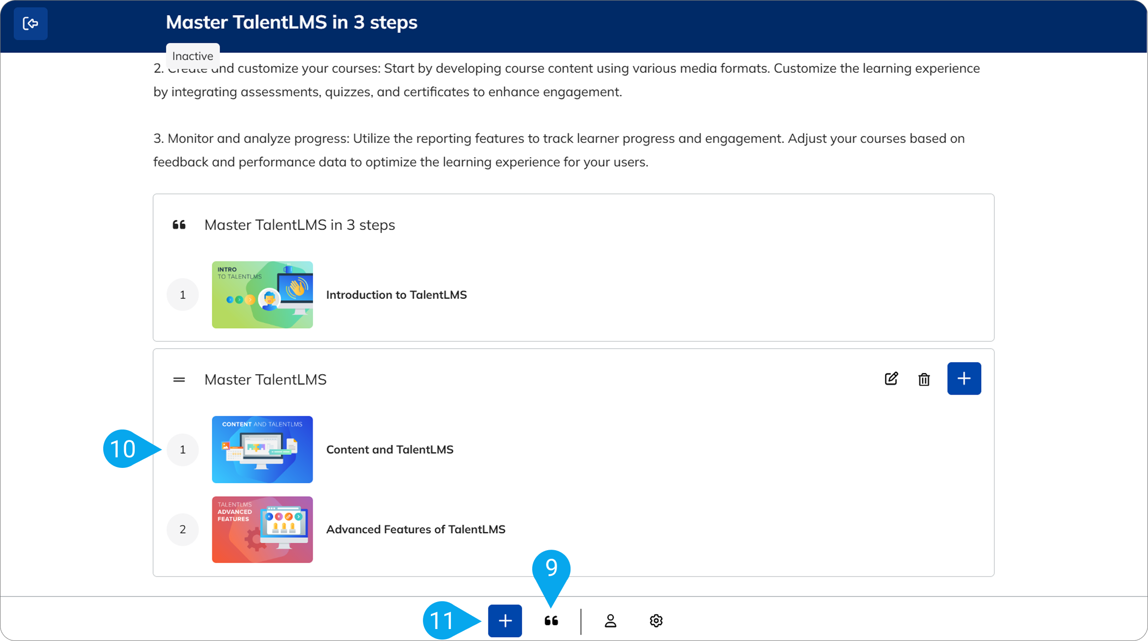Open the Advanced Features of TalentLMS thumbnail
The image size is (1148, 641).
(x=262, y=529)
